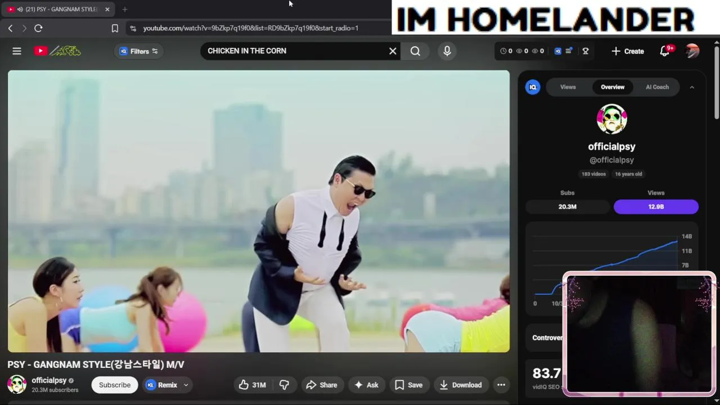The image size is (720, 405).
Task: Click the Remix button
Action: tap(162, 385)
